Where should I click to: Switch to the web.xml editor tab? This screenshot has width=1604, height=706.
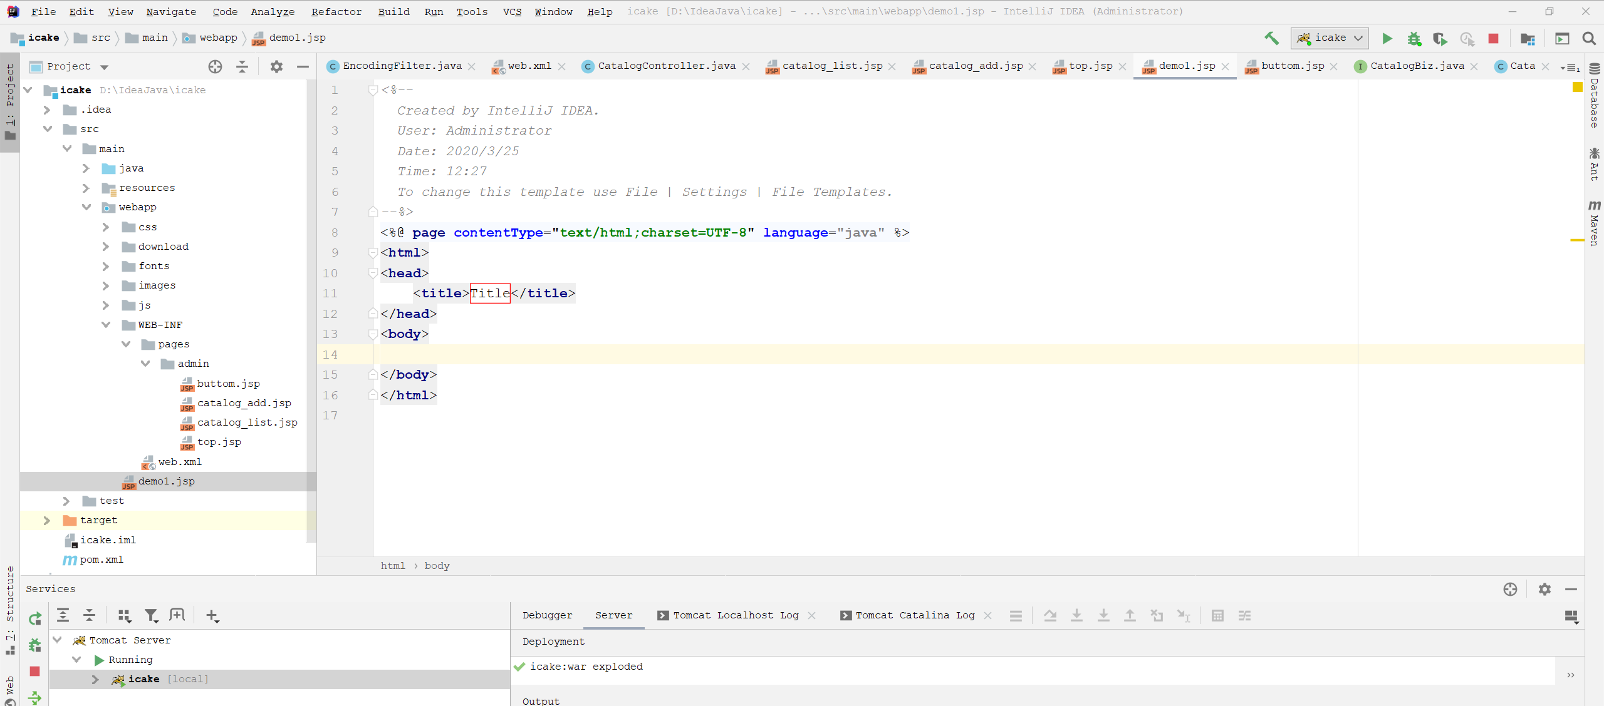pyautogui.click(x=529, y=66)
